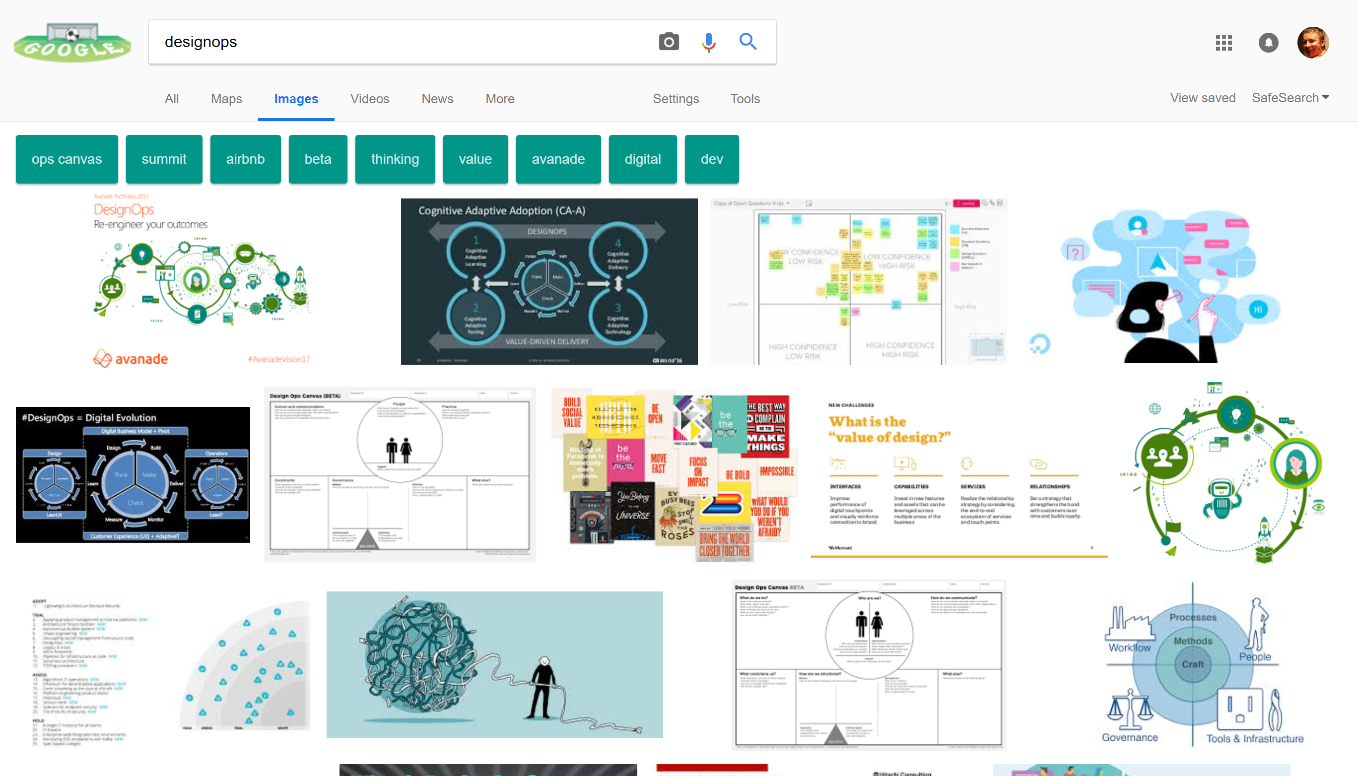
Task: Select the 'ops canvas' suggestion chip
Action: [67, 159]
